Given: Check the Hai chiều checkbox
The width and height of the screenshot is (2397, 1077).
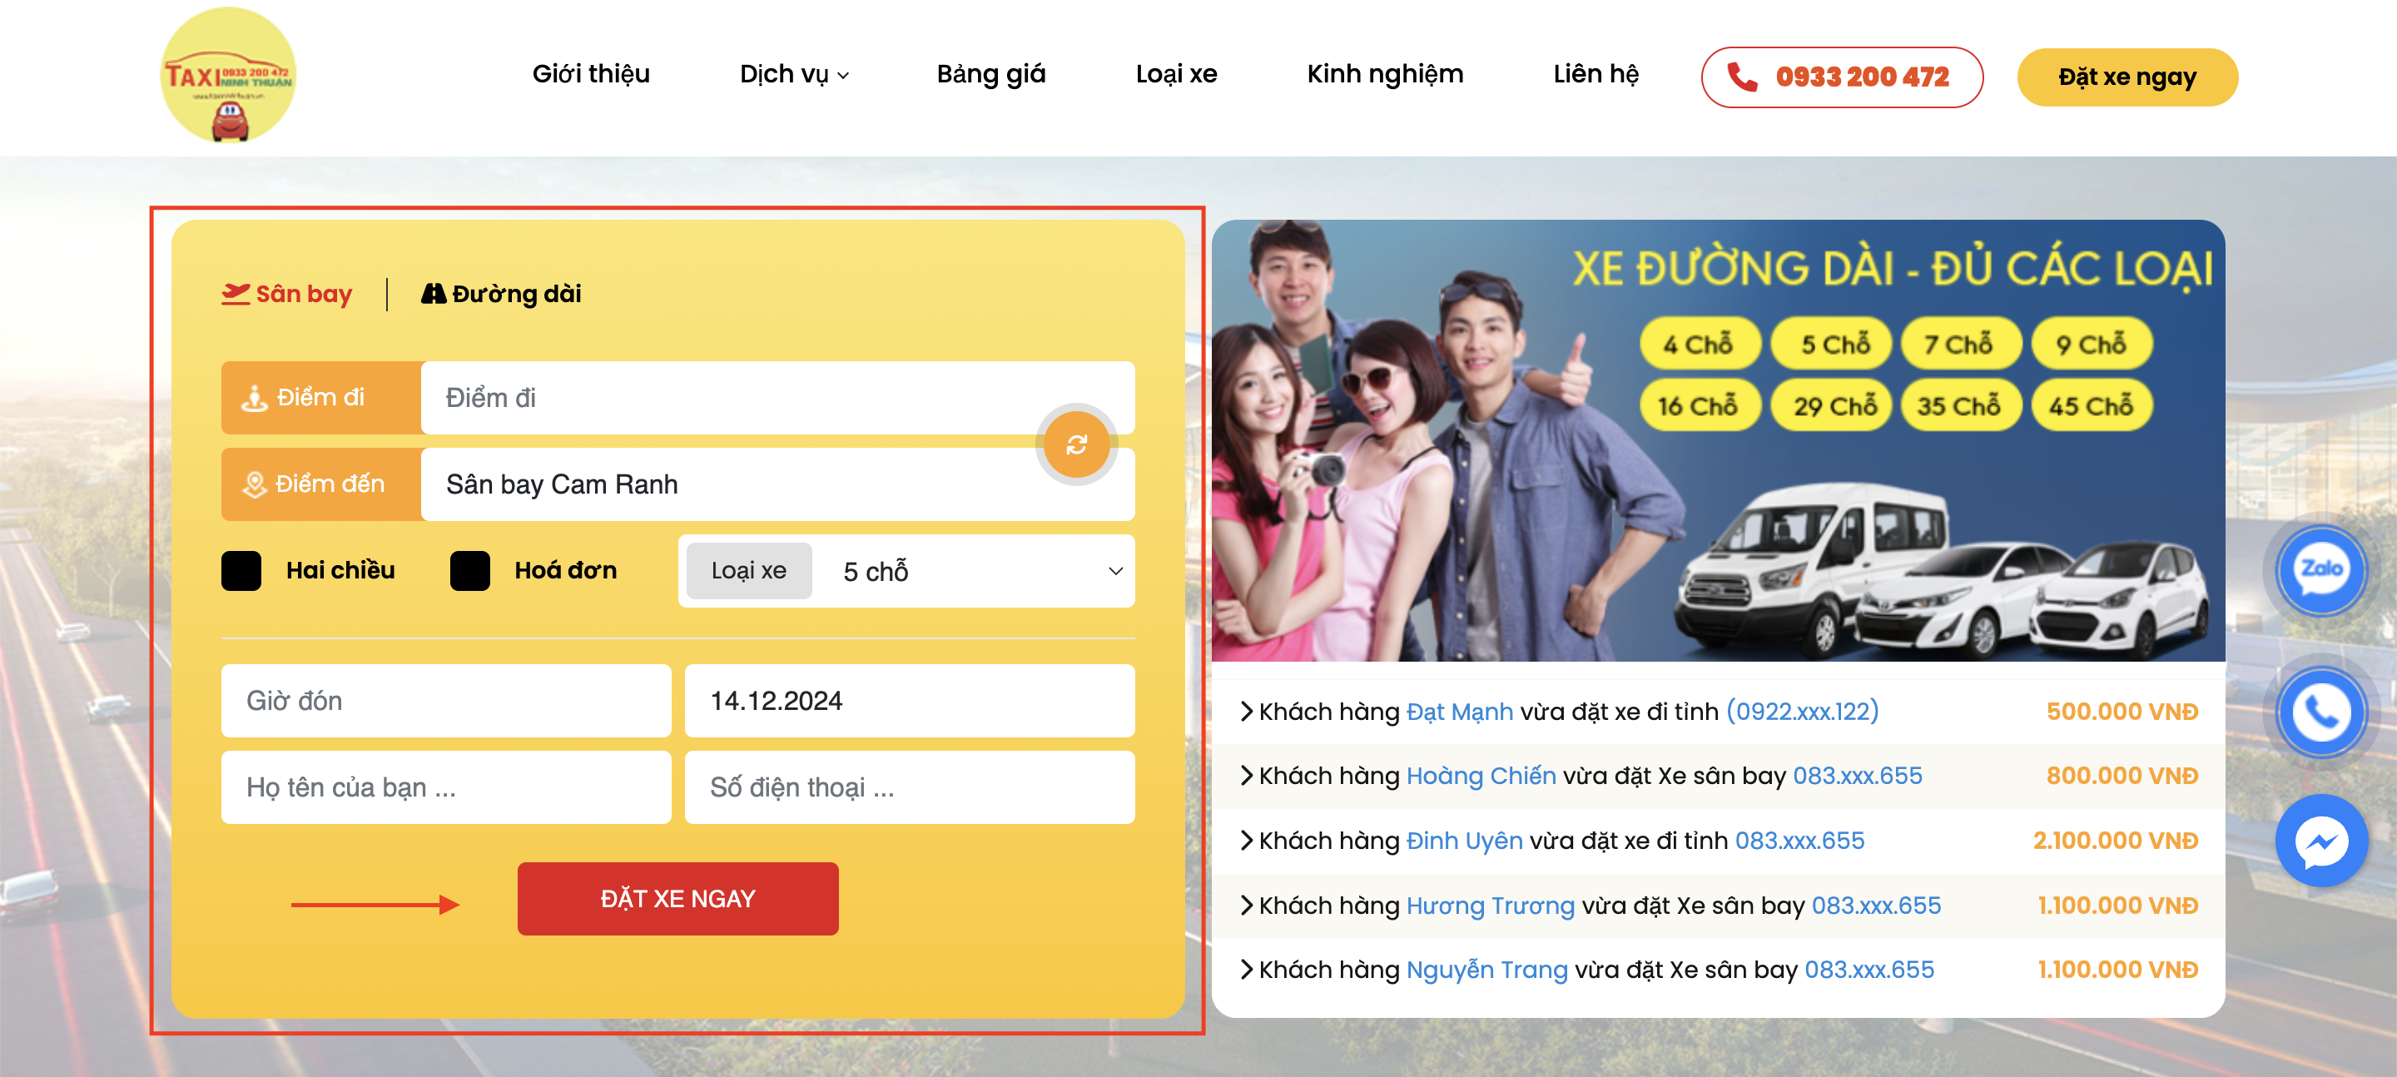Looking at the screenshot, I should click(241, 571).
